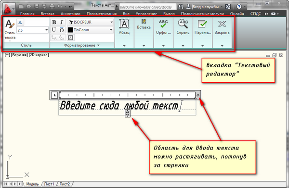Click the annotative text icon
The height and width of the screenshot is (188, 289).
tap(20, 23)
